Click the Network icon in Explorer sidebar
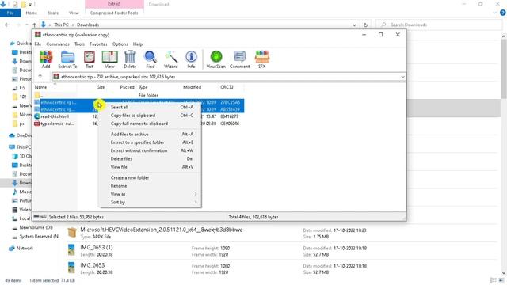This screenshot has width=507, height=285. (12, 248)
